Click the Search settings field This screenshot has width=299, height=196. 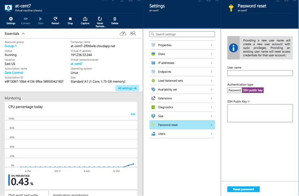(x=182, y=34)
